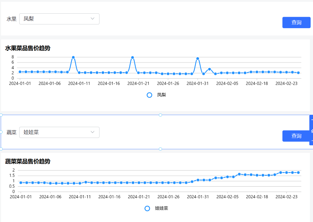Open the blue side tab on right edge
This screenshot has width=313, height=222.
click(311, 130)
